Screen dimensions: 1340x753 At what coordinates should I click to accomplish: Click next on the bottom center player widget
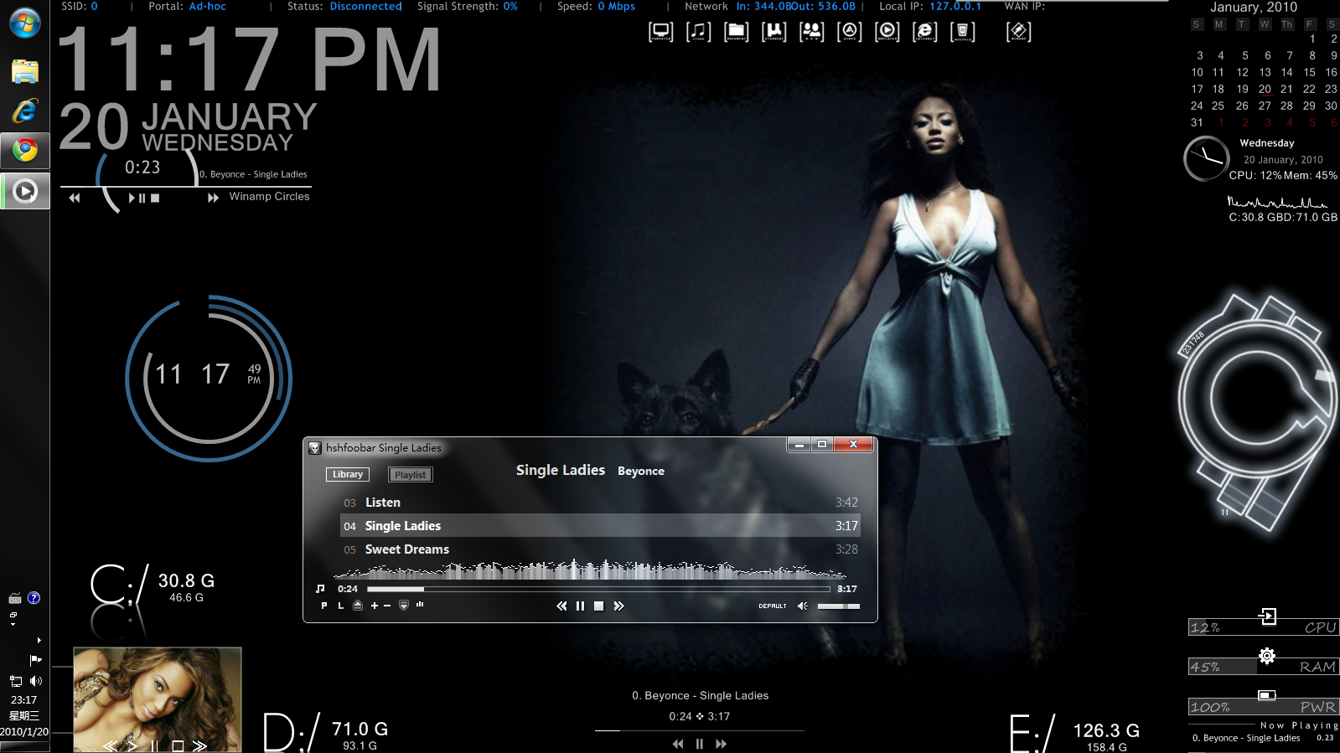(x=721, y=744)
